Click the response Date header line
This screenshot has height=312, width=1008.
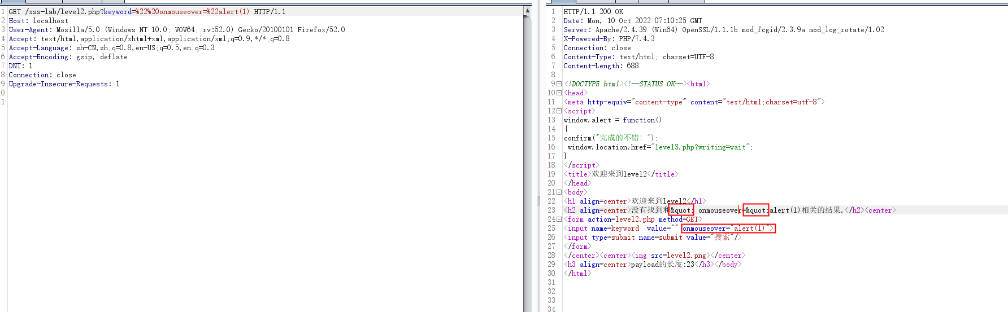(x=633, y=21)
